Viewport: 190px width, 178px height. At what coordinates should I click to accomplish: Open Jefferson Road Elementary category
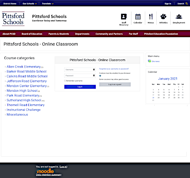(27, 81)
